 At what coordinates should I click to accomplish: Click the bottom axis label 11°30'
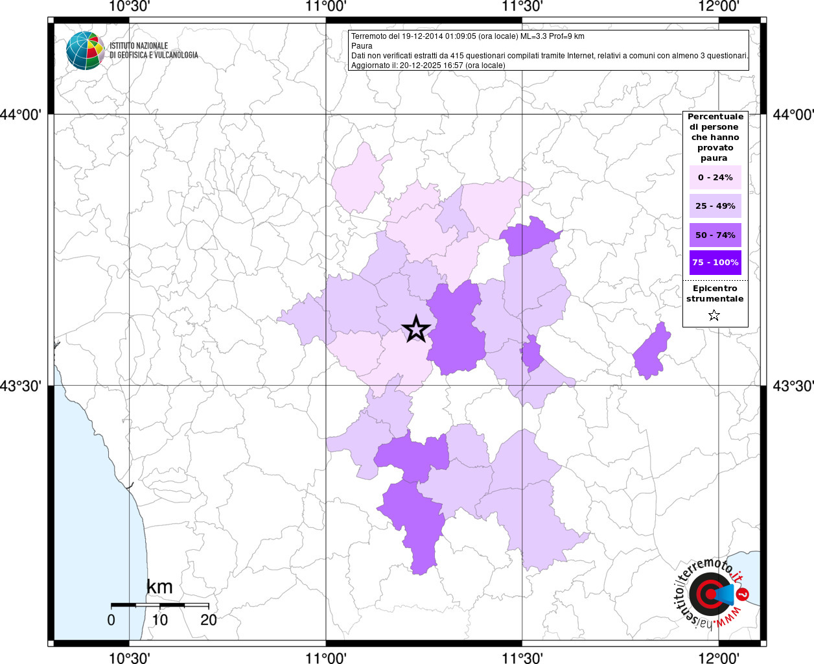[522, 658]
